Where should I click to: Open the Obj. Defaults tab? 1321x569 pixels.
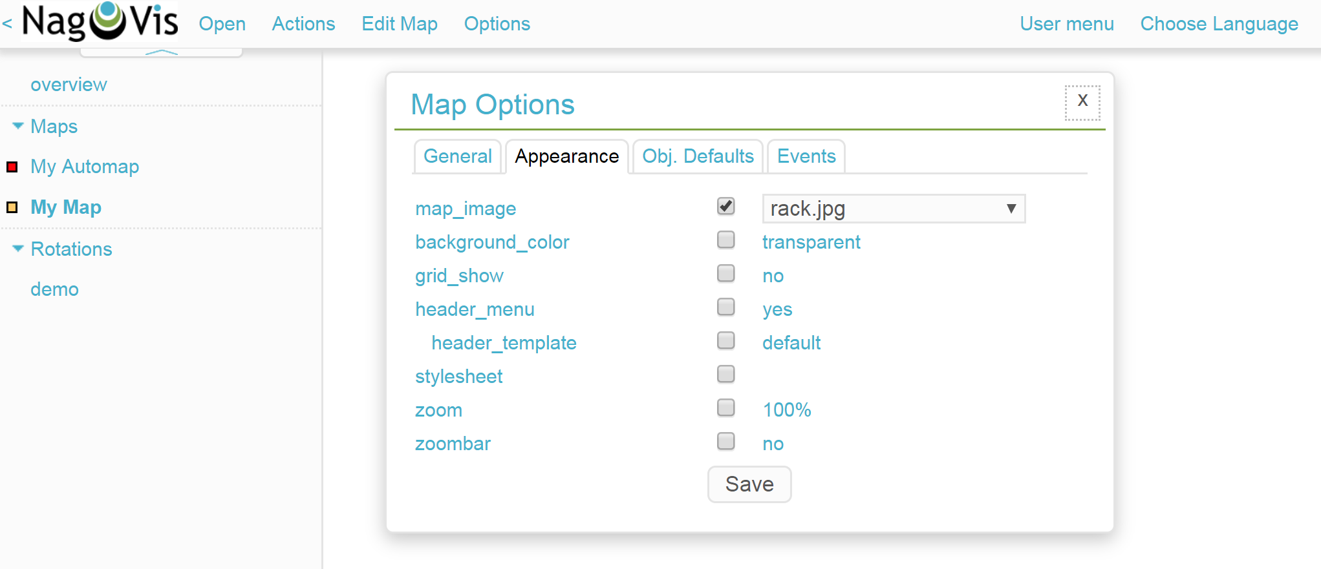pos(698,156)
